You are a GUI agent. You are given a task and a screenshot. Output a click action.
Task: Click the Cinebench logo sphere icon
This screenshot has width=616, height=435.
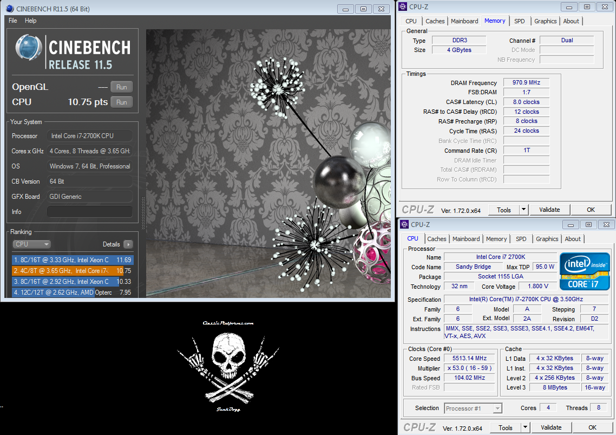pyautogui.click(x=28, y=48)
